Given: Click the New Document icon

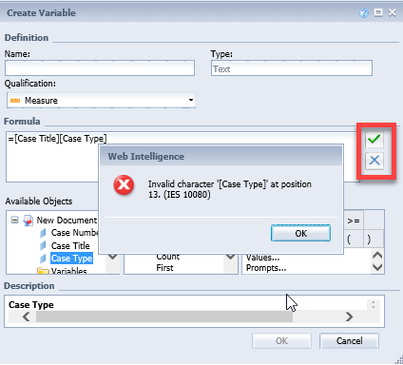Looking at the screenshot, I should point(28,221).
